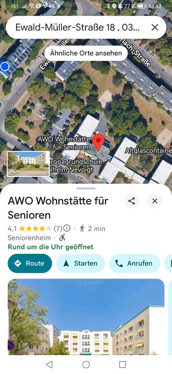Start navigation with the Starten button
The image size is (172, 374).
80,263
